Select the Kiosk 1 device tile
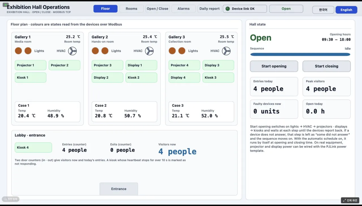This screenshot has width=362, height=206. [31, 77]
